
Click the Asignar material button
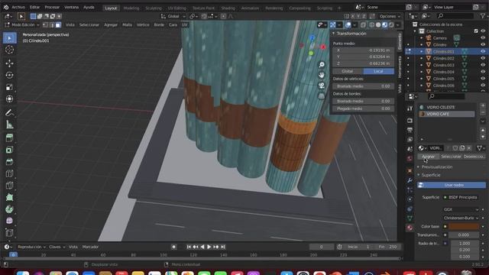point(428,157)
